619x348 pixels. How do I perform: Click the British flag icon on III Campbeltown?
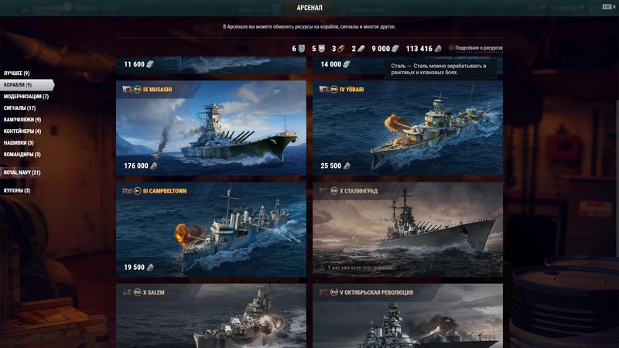point(127,191)
